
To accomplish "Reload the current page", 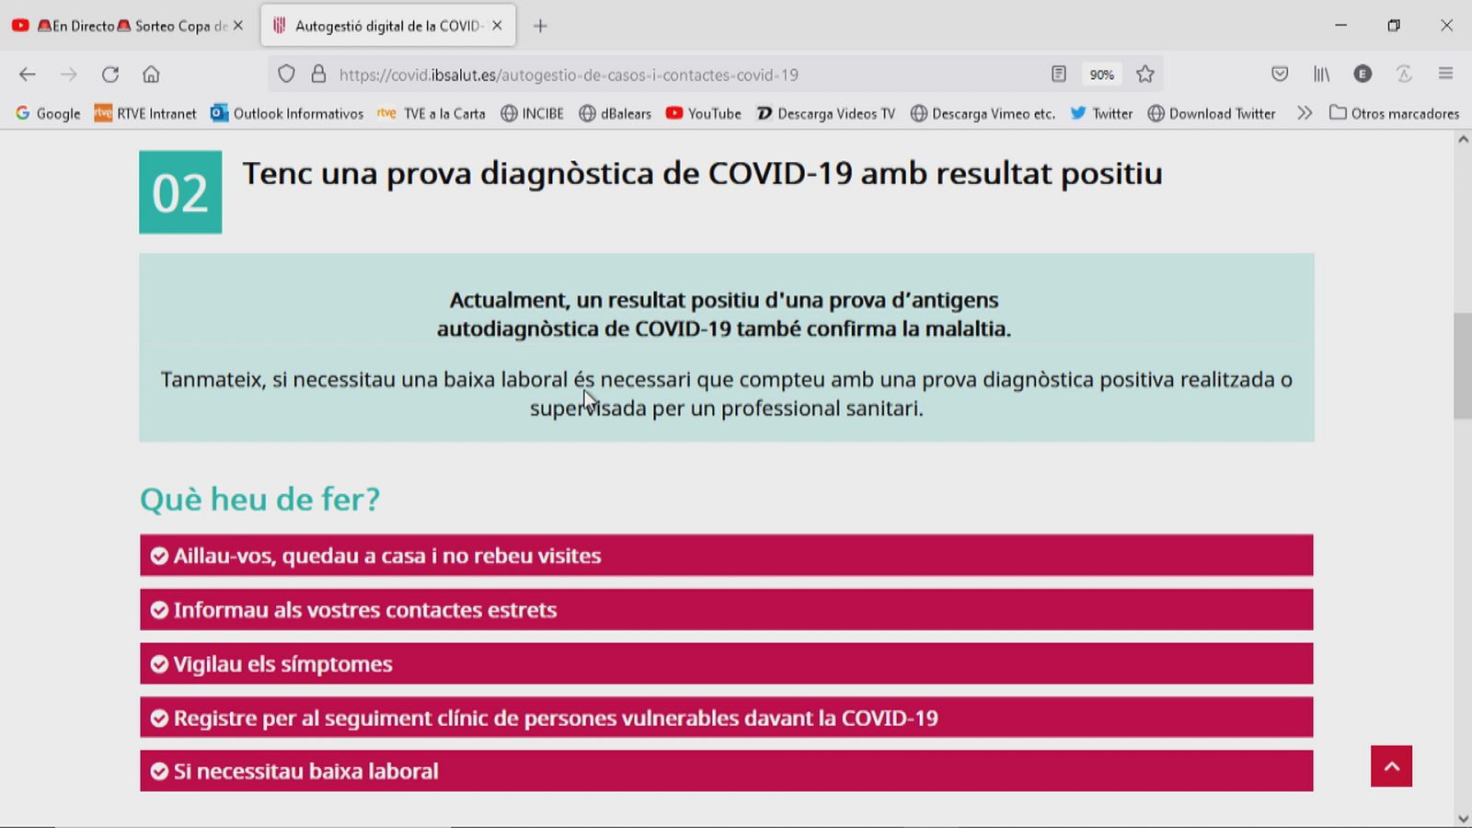I will pos(110,75).
